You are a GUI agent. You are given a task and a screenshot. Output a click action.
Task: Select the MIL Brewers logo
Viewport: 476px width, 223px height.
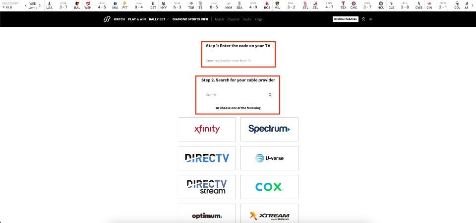point(277,3)
